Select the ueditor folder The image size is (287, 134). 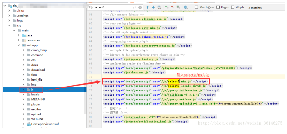(x=37, y=109)
